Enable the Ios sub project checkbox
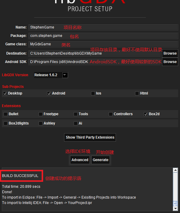The height and width of the screenshot is (213, 180). (x=93, y=94)
